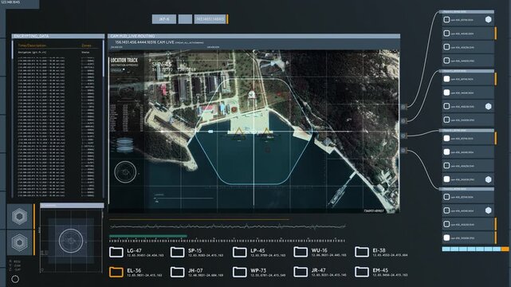Click the "LOCATION TRACK" label on the map

coord(124,61)
